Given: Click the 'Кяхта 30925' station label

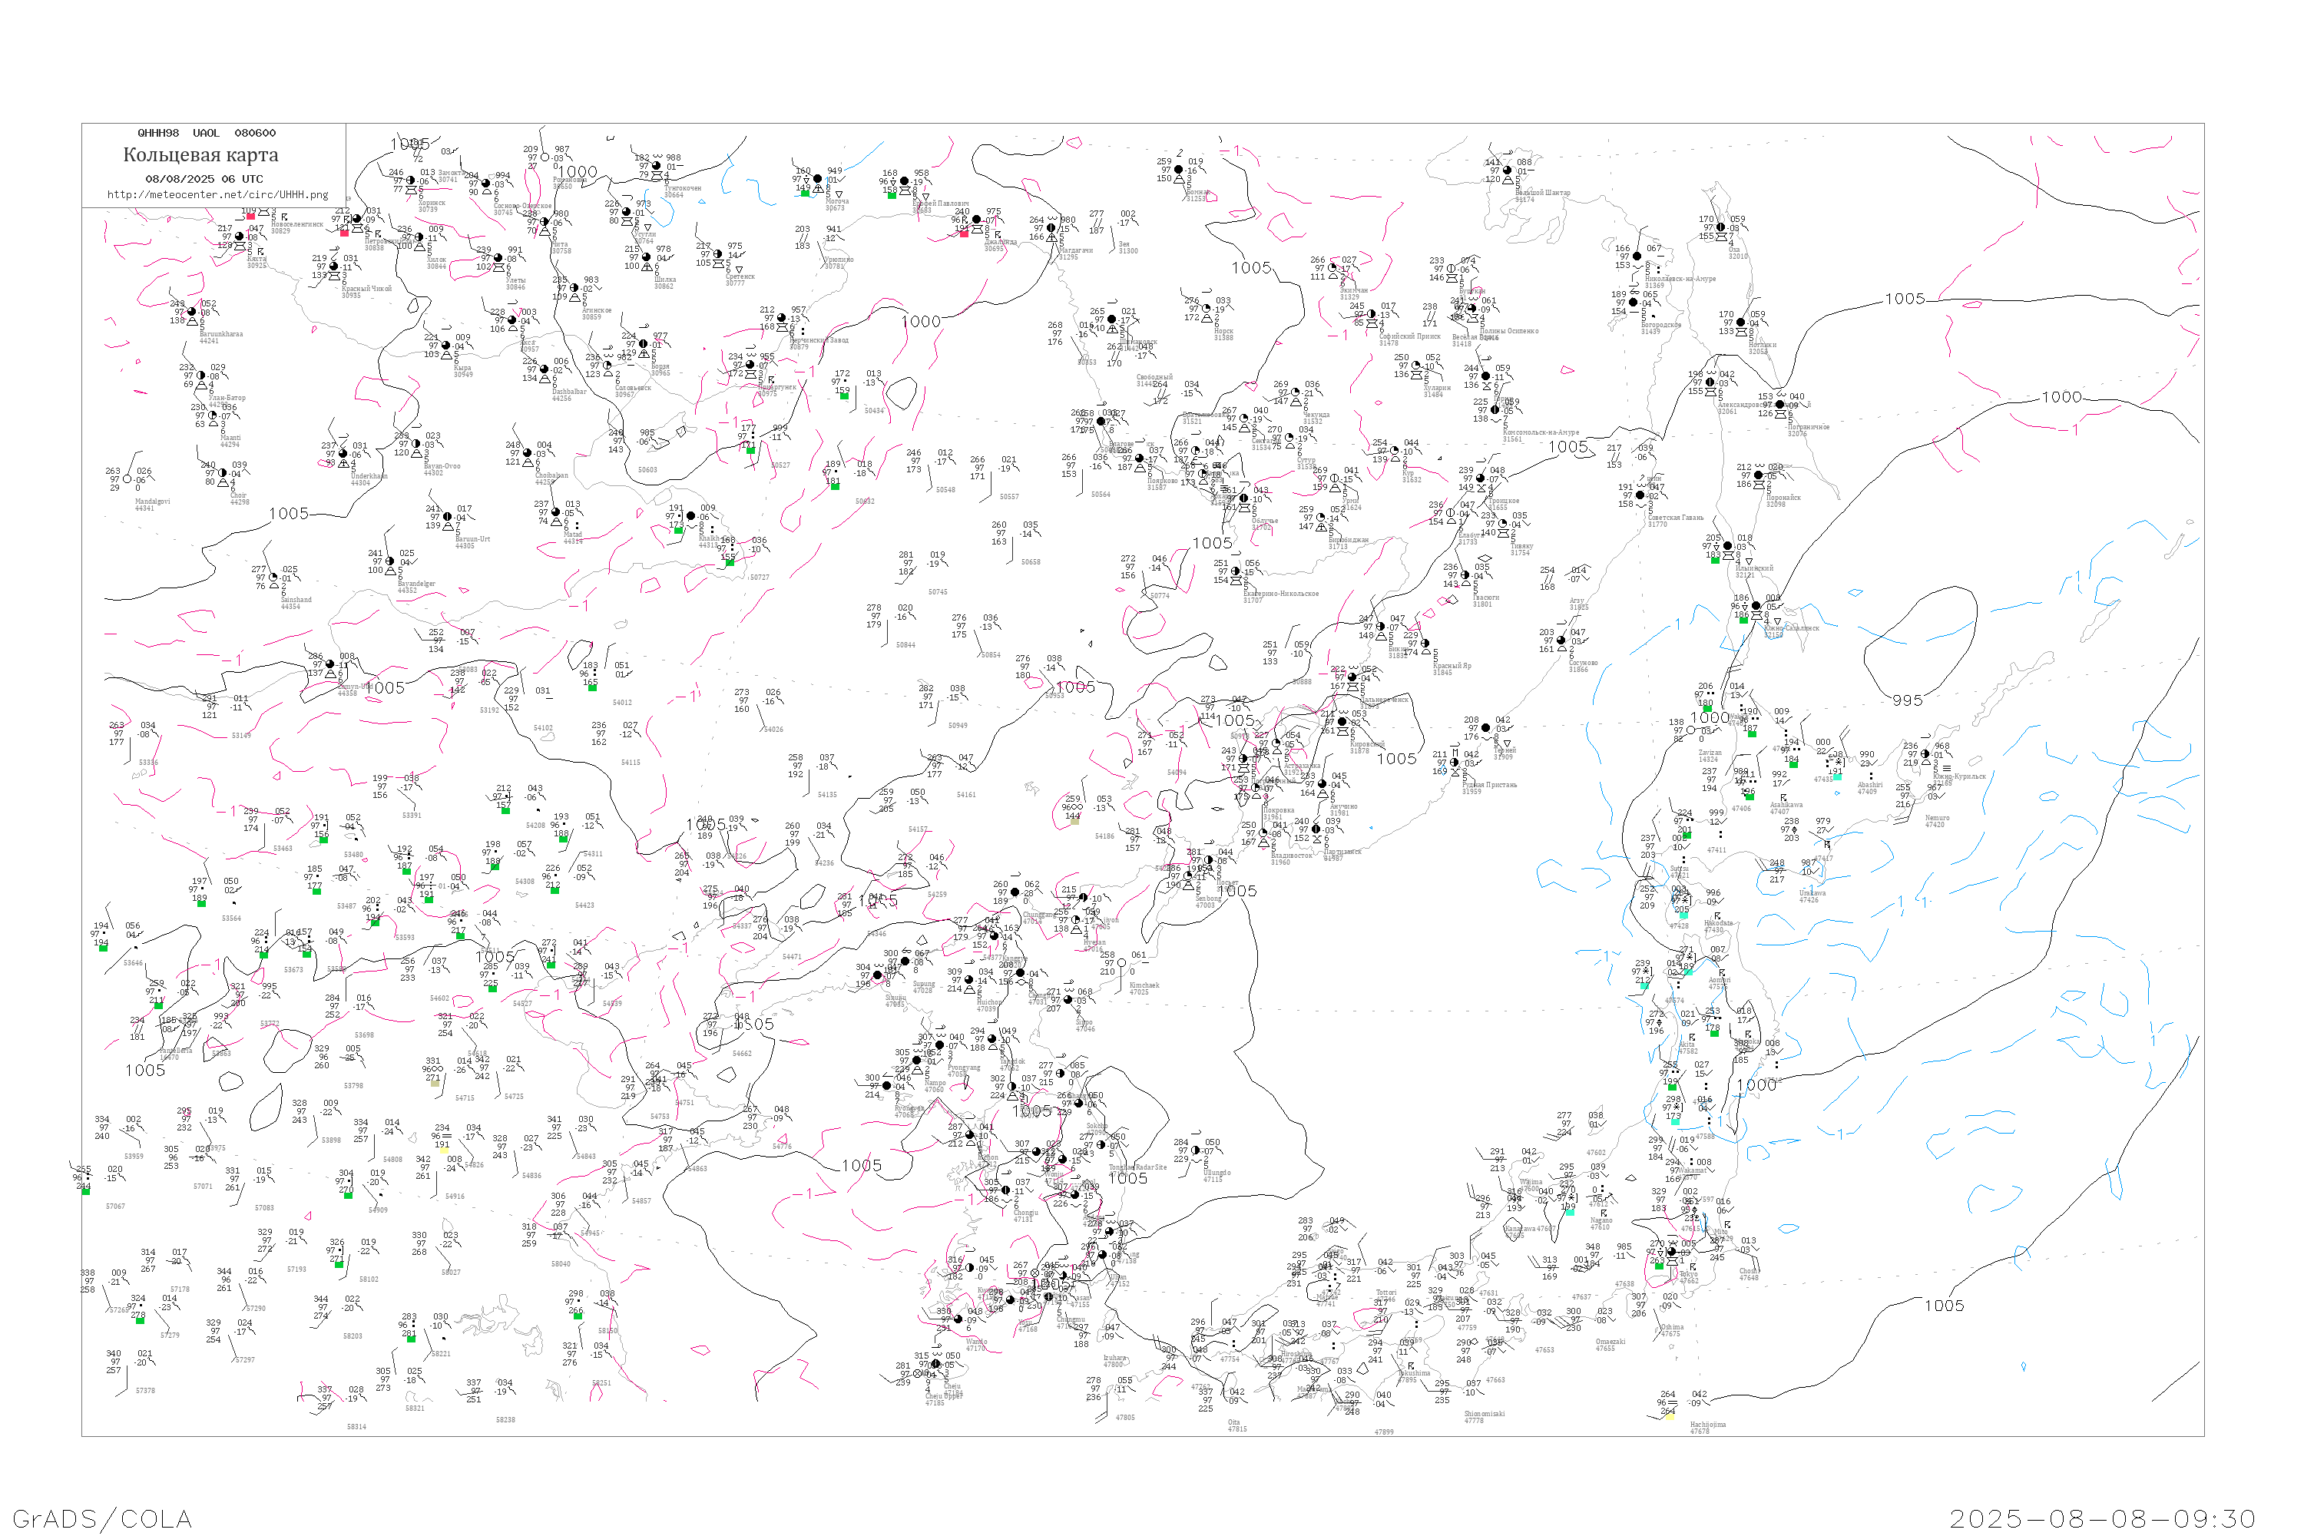Looking at the screenshot, I should (x=257, y=262).
